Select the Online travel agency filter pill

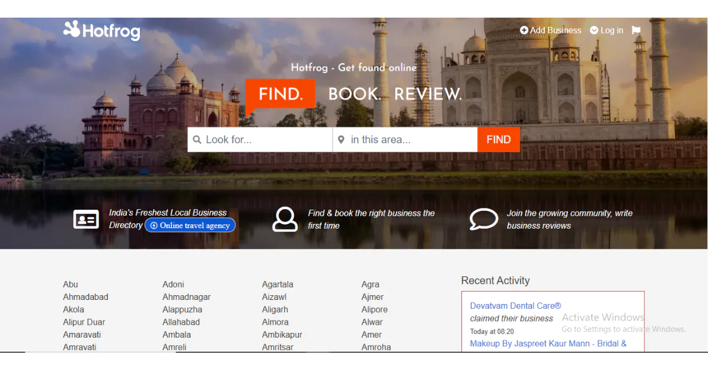click(190, 225)
